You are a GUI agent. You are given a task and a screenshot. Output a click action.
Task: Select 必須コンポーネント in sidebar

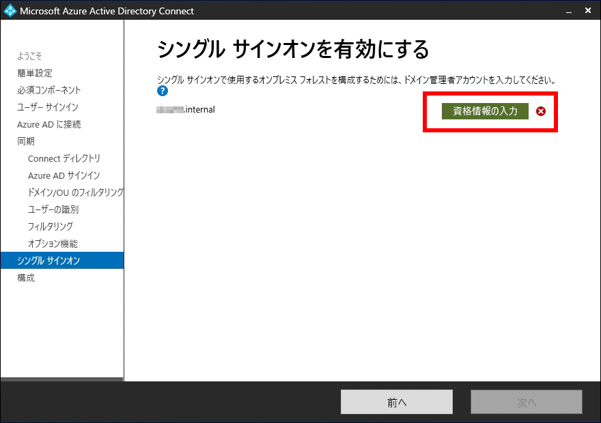tap(49, 90)
